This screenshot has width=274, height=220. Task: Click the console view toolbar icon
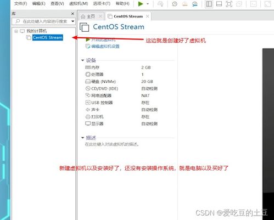pyautogui.click(x=253, y=4)
